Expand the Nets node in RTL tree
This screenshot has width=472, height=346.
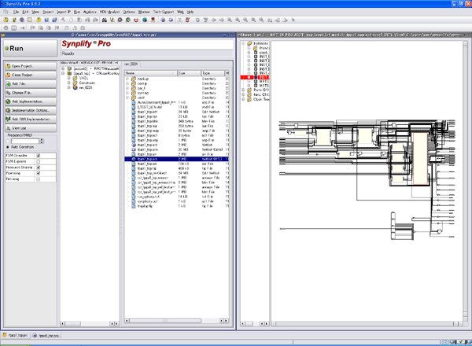(243, 94)
